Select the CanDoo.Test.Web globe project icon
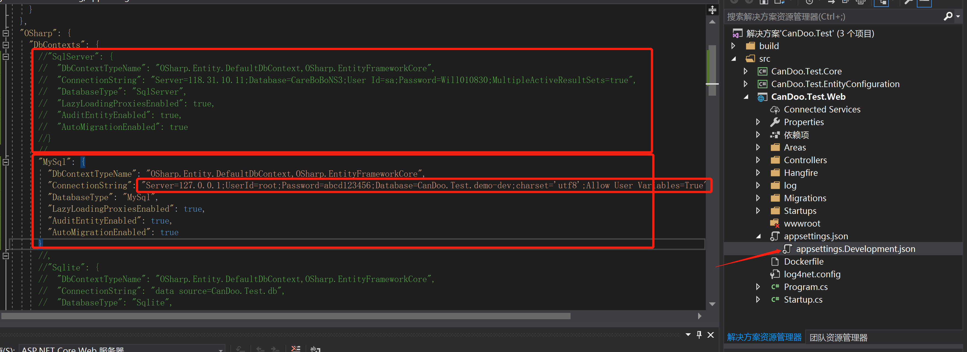This screenshot has width=967, height=352. (762, 97)
